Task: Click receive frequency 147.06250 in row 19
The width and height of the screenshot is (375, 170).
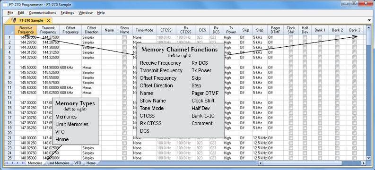Action: pyautogui.click(x=26, y=128)
